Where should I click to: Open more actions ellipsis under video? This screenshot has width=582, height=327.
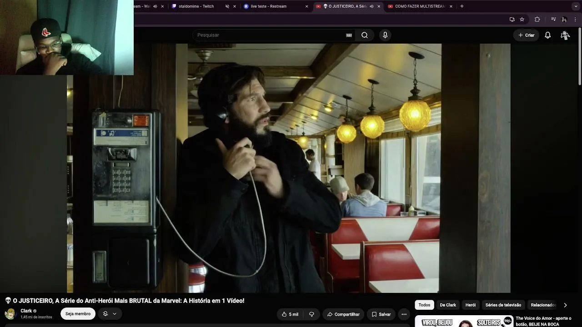tap(404, 314)
